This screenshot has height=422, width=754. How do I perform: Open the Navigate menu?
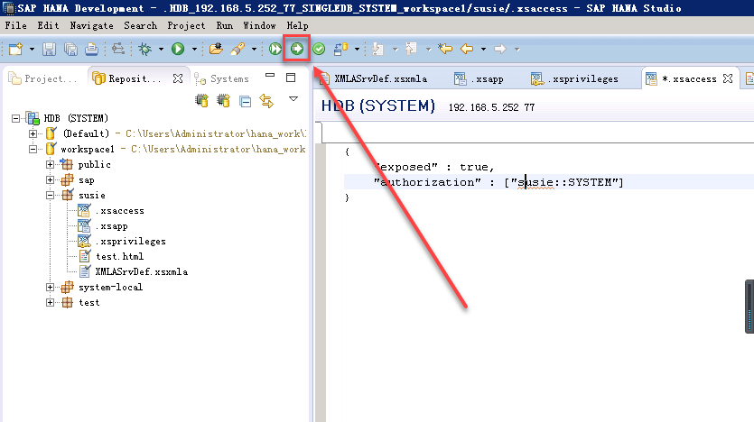pos(91,25)
